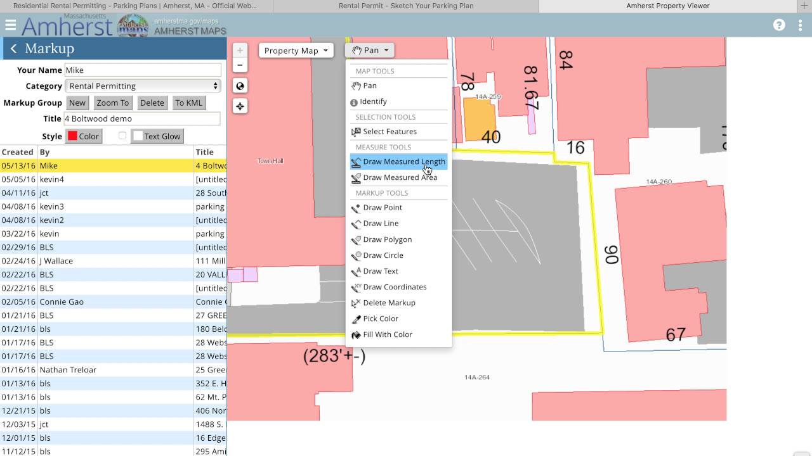Viewport: 812px width, 456px height.
Task: Click the Your Name input field
Action: pyautogui.click(x=143, y=70)
